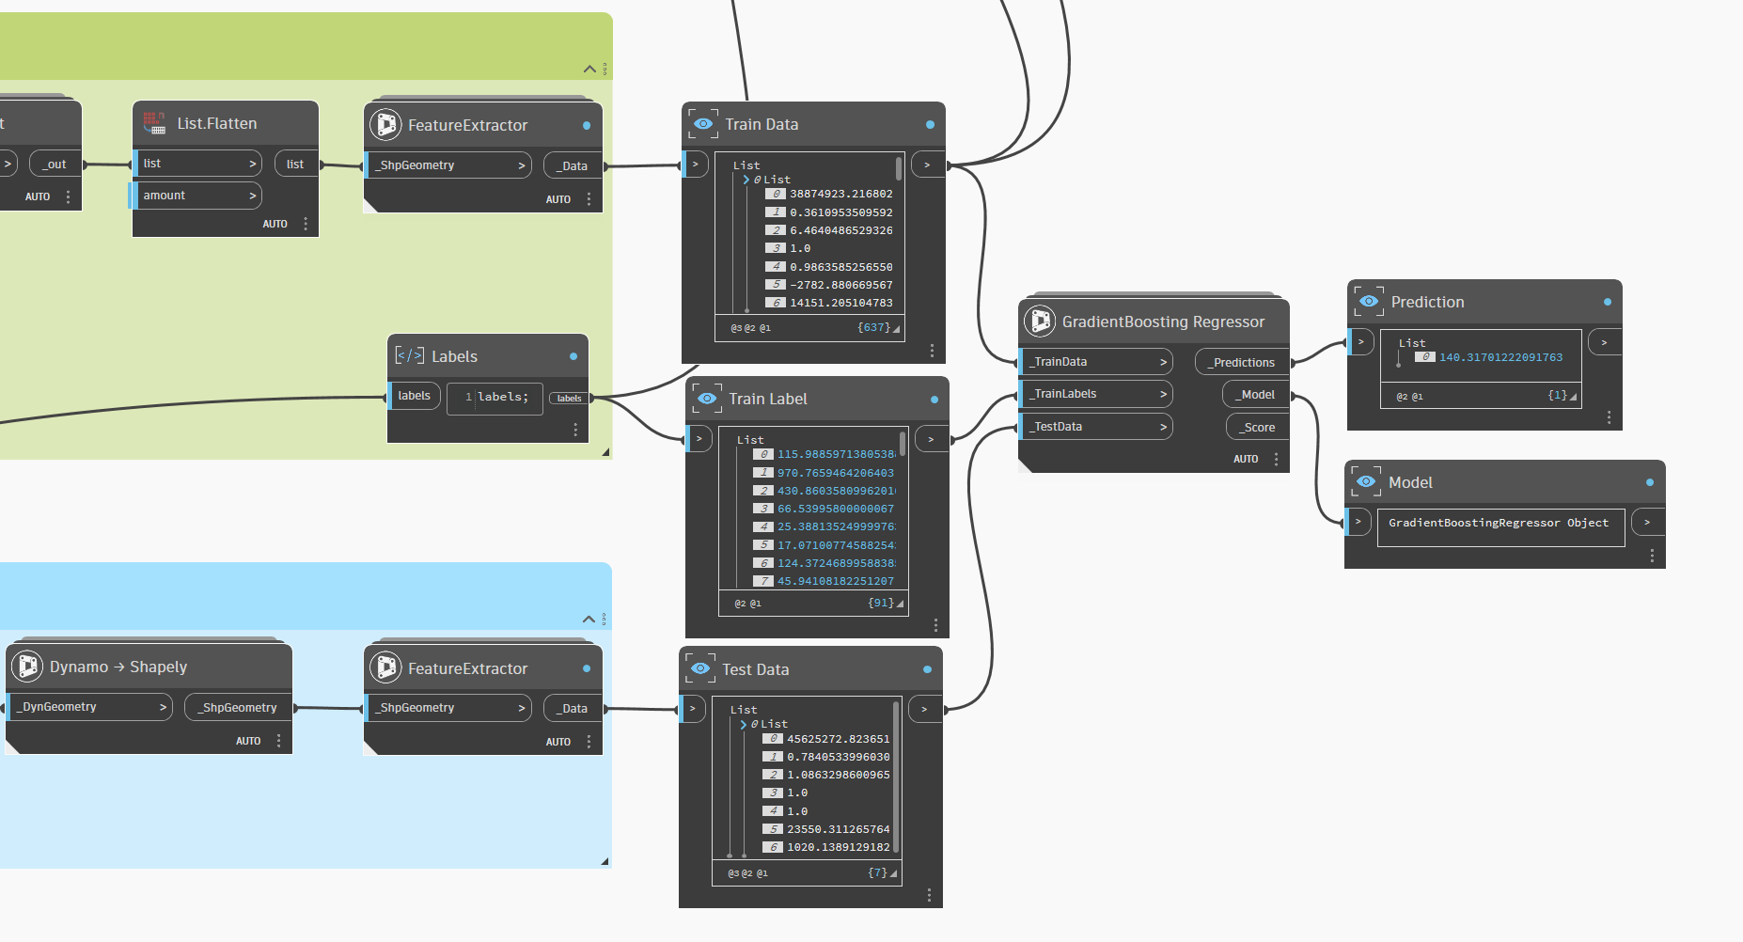
Task: Click the upper FeatureExtractor Python icon
Action: point(385,124)
